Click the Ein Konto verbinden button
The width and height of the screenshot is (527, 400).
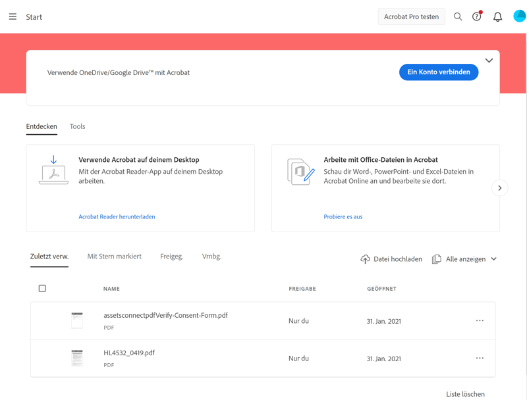pos(438,72)
